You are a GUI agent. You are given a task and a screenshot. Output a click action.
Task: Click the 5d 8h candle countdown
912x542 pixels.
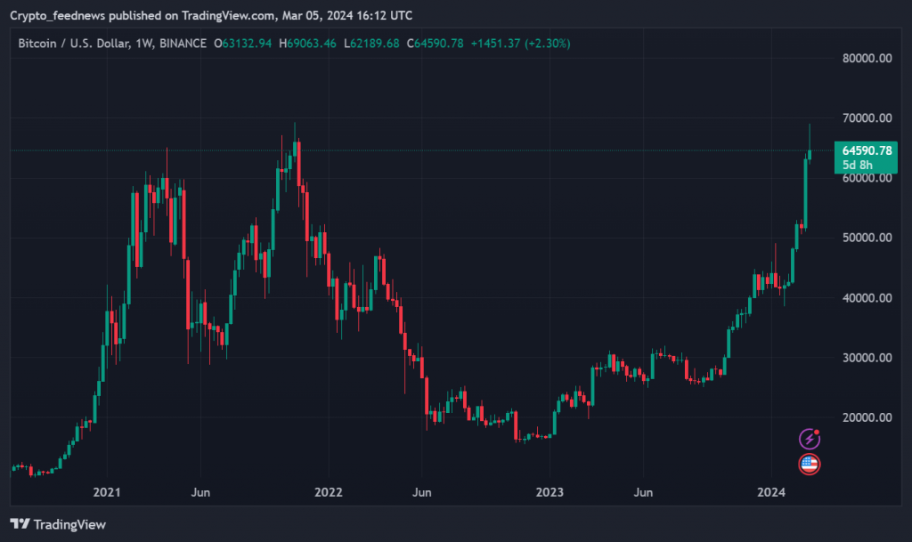point(858,166)
